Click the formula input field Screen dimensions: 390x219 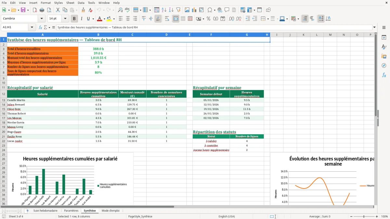point(214,27)
